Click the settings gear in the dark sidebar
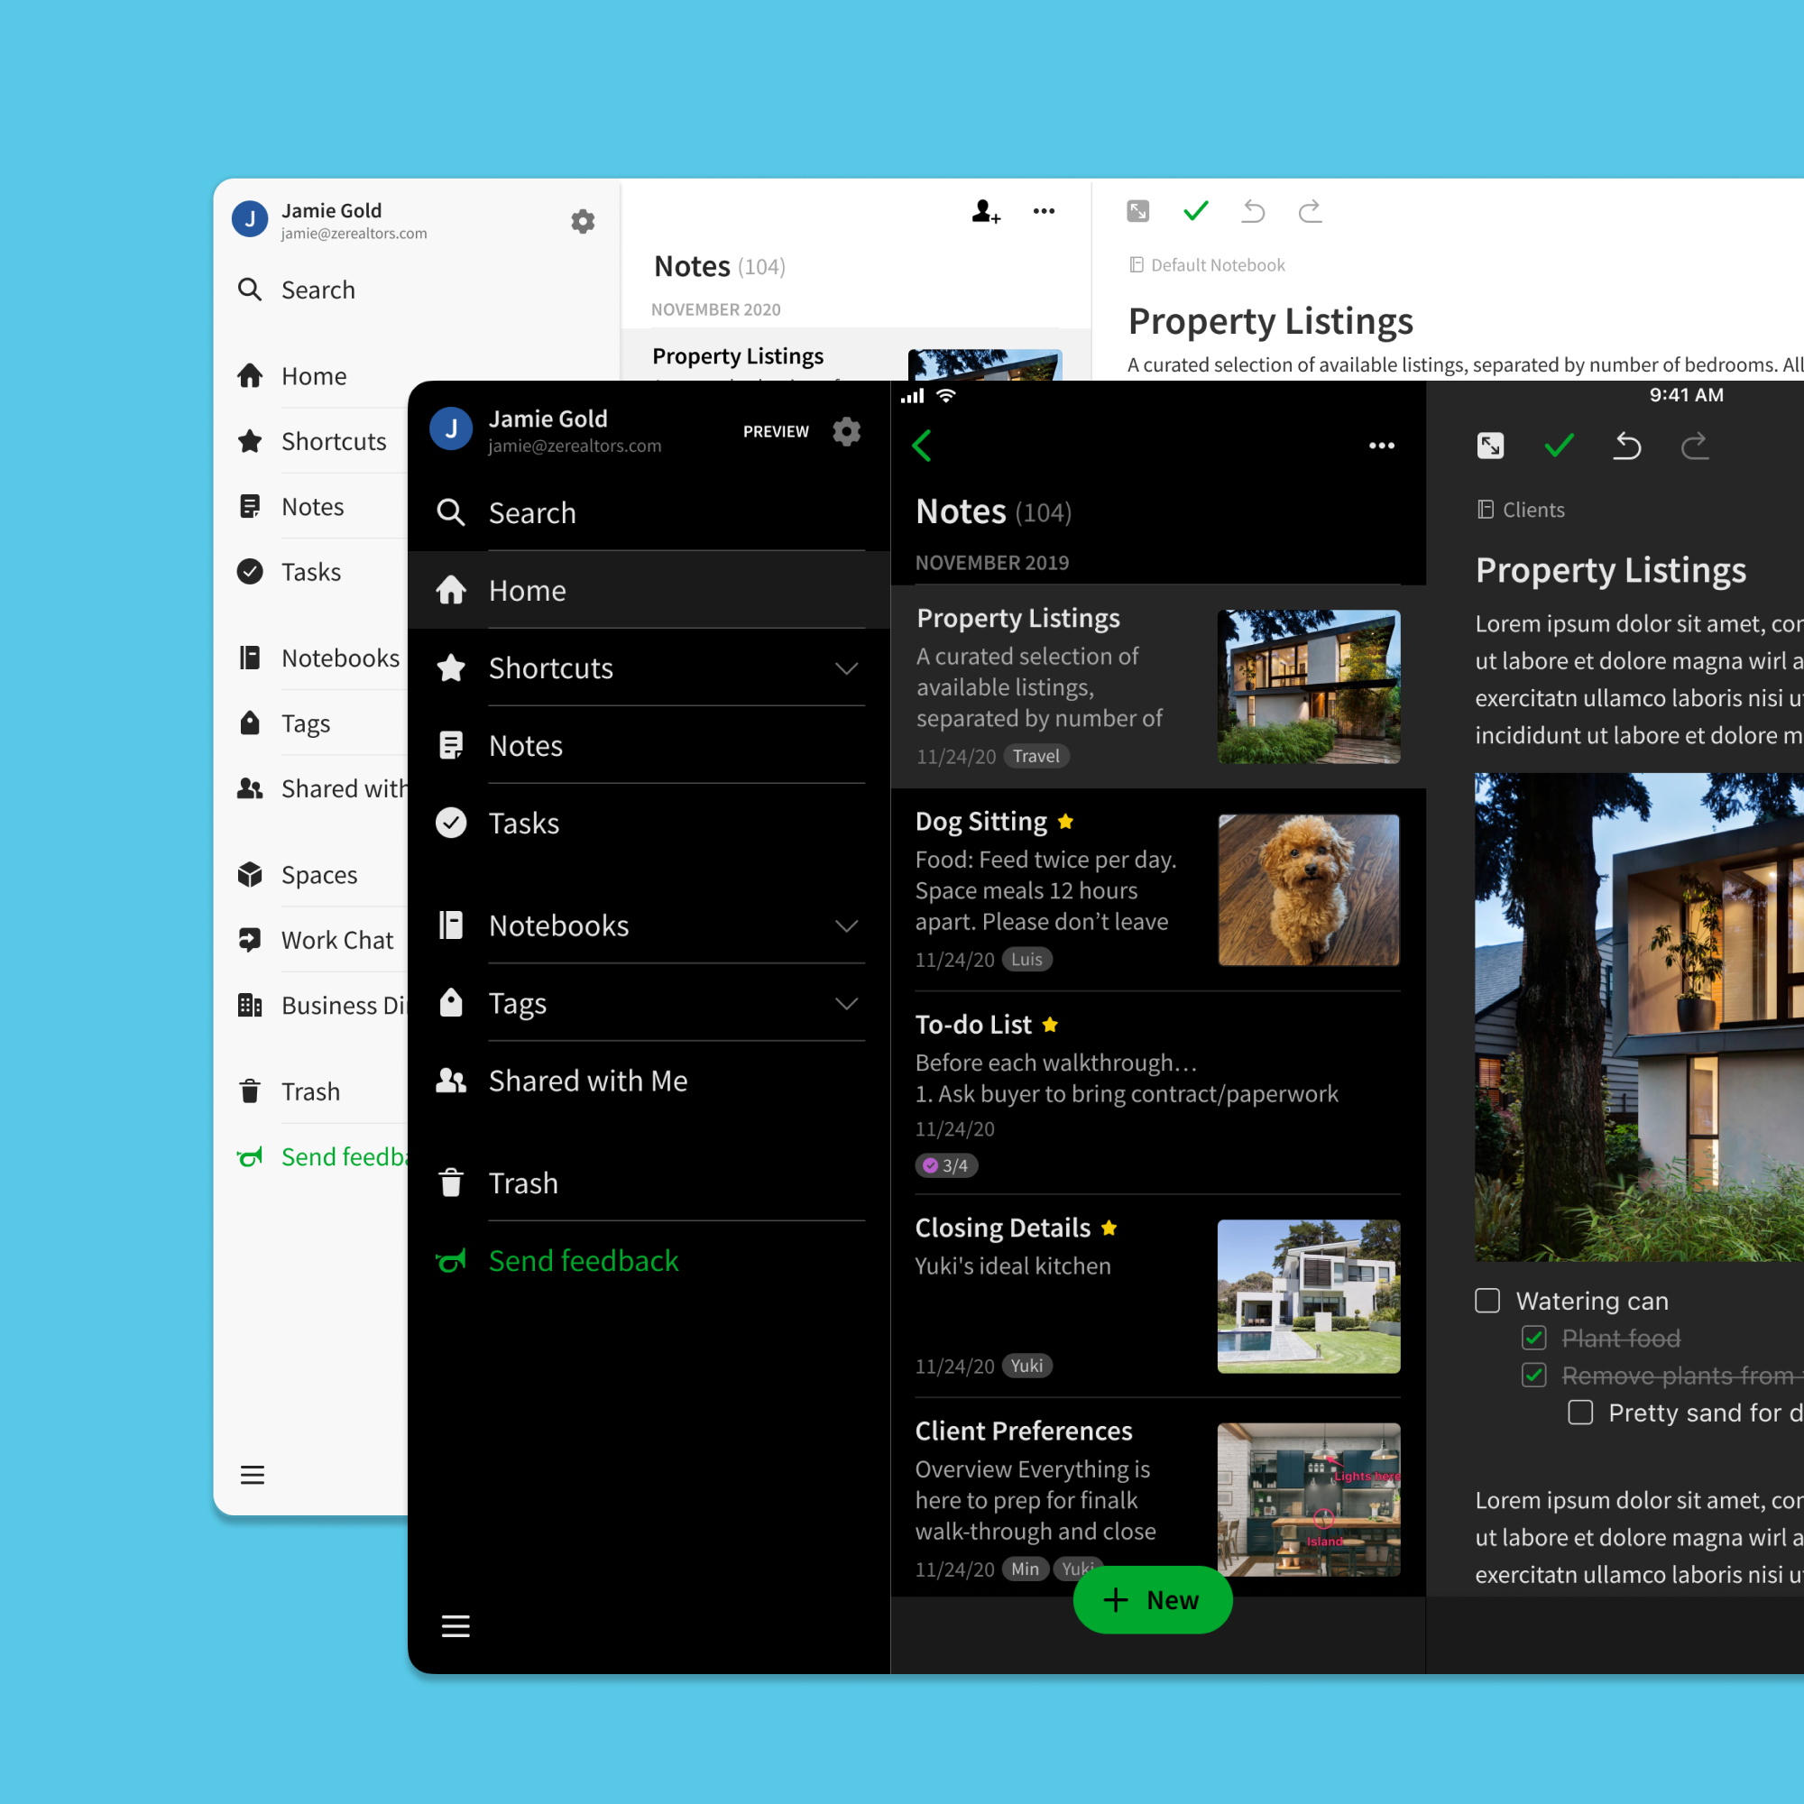This screenshot has width=1804, height=1804. [846, 431]
